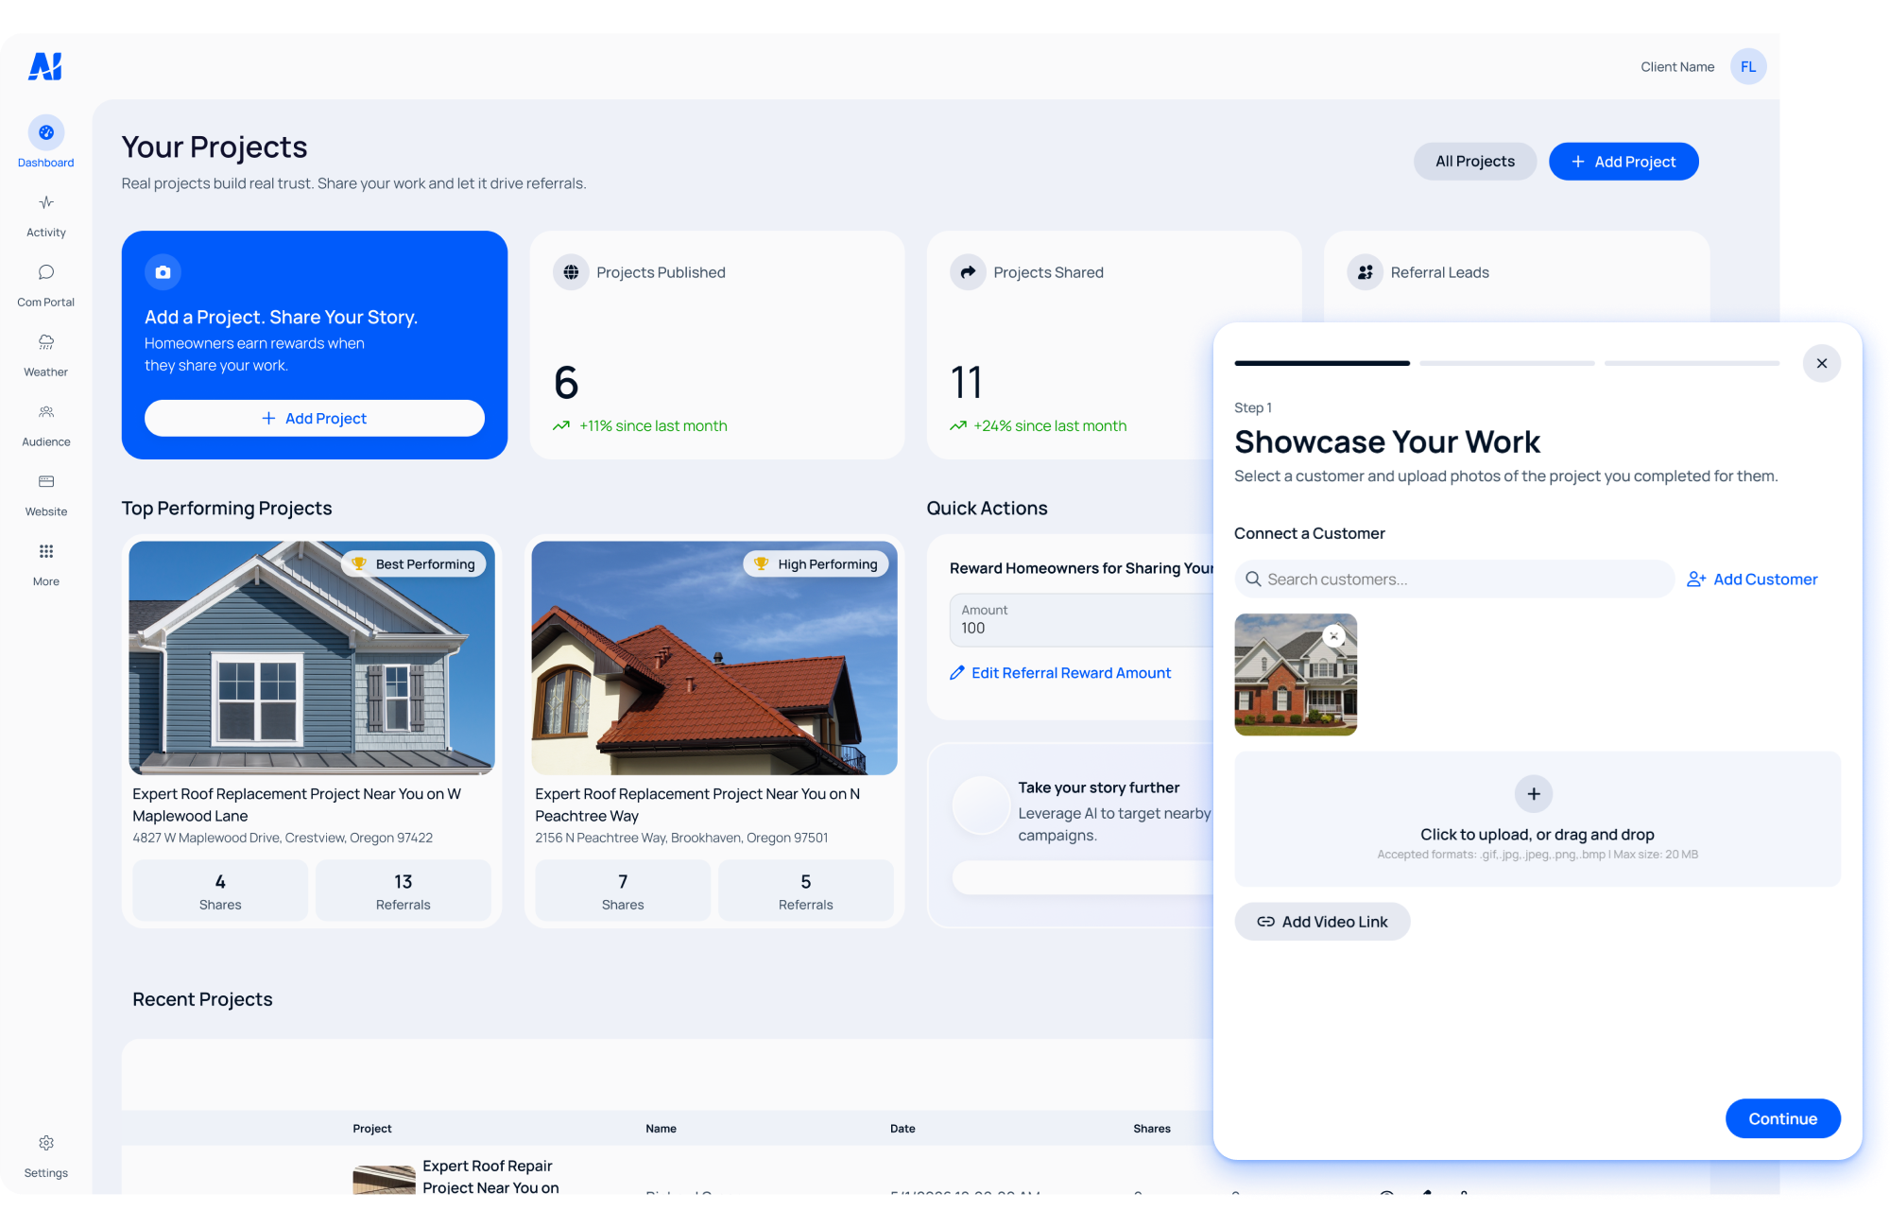This screenshot has height=1228, width=1890.
Task: Click the Recent Projects row thumbnail
Action: [x=384, y=1179]
